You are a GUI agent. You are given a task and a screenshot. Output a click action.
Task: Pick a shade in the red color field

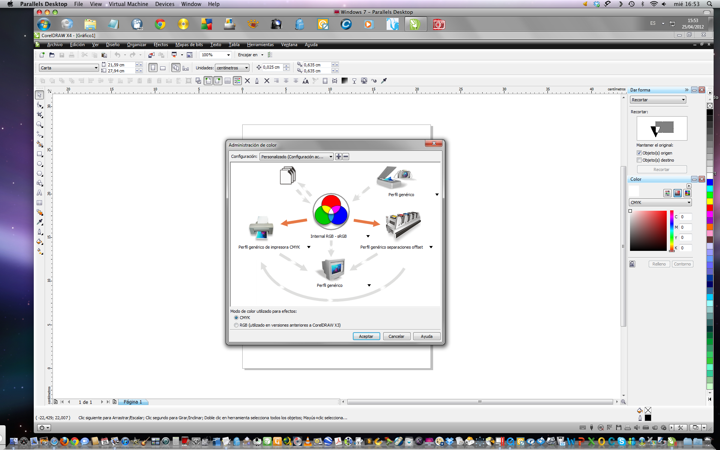tap(648, 231)
